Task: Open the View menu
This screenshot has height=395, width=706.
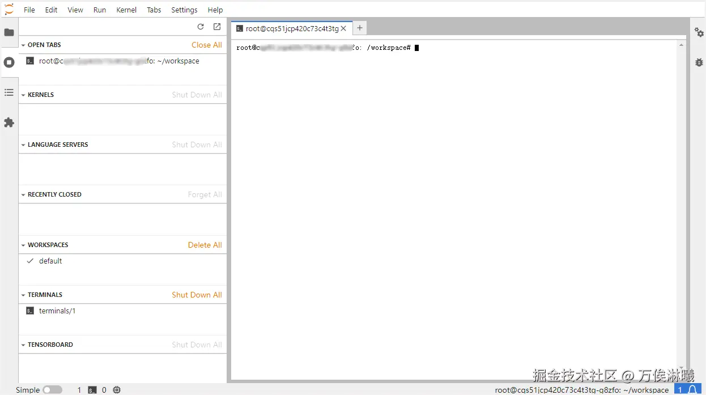Action: pyautogui.click(x=75, y=10)
